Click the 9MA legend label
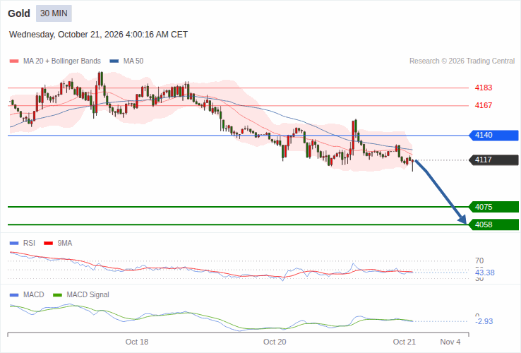 tap(65, 244)
